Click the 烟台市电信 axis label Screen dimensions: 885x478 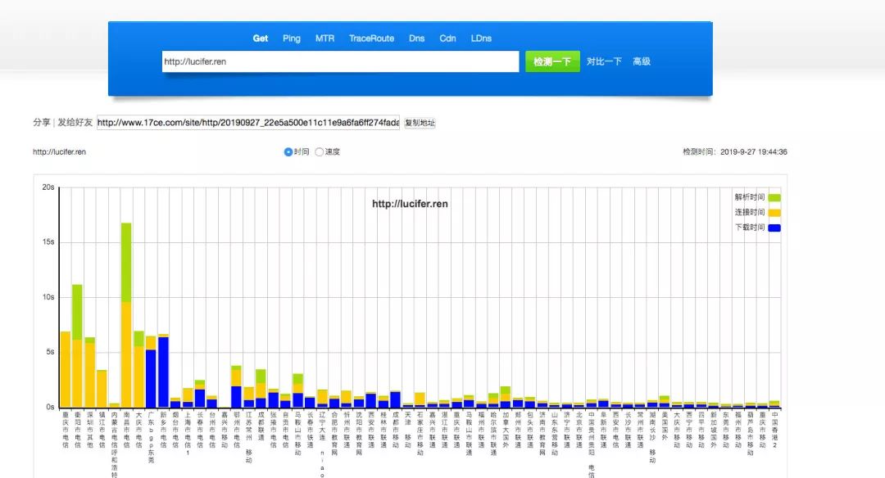tap(175, 430)
